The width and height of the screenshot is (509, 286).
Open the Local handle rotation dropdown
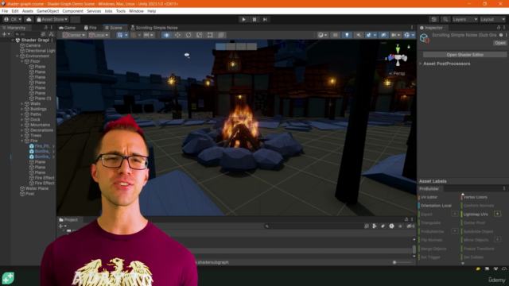(x=99, y=35)
